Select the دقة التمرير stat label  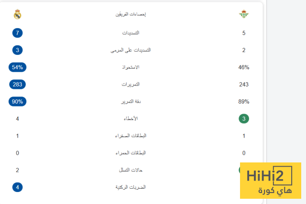pos(131,102)
